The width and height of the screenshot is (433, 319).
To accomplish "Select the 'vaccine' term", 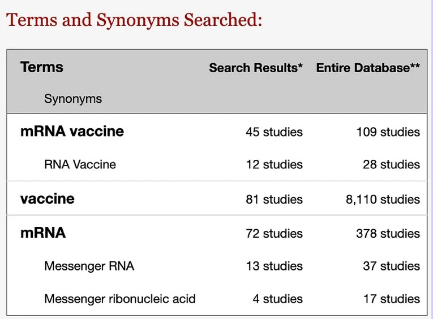I will click(47, 199).
